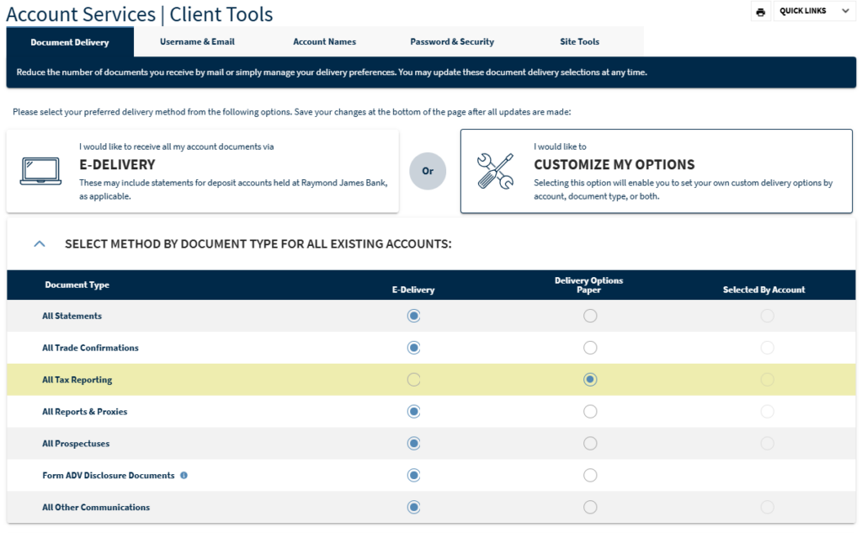Viewport: 862px width, 533px height.
Task: Click the All Prospectuses label
Action: [76, 444]
